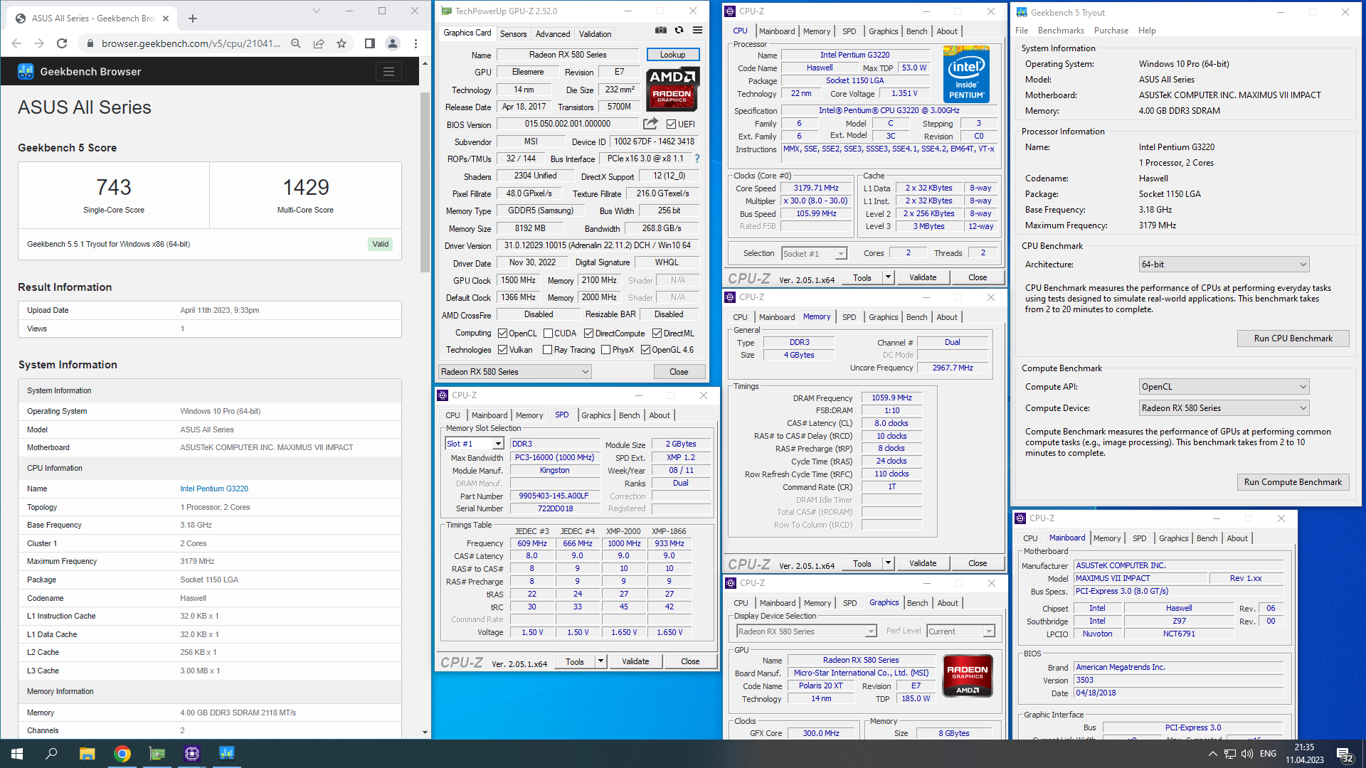Click the GPU-Z refresh icon
Image resolution: width=1366 pixels, height=768 pixels.
679,31
